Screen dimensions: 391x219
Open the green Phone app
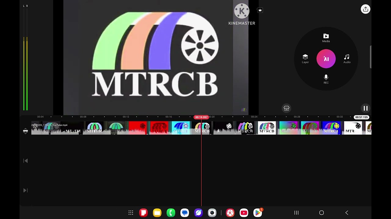pos(171,213)
